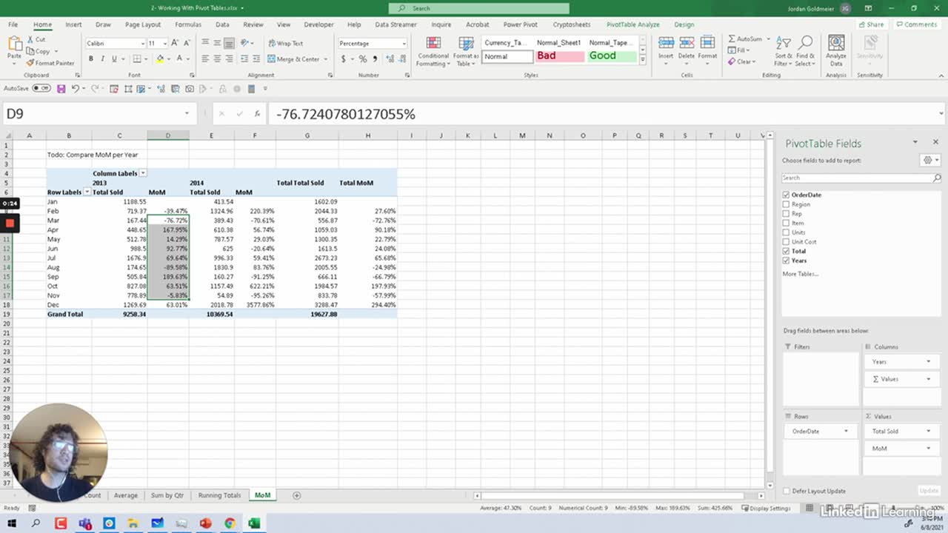Expand the Name Box dropdown arrow
The width and height of the screenshot is (948, 533).
[187, 114]
